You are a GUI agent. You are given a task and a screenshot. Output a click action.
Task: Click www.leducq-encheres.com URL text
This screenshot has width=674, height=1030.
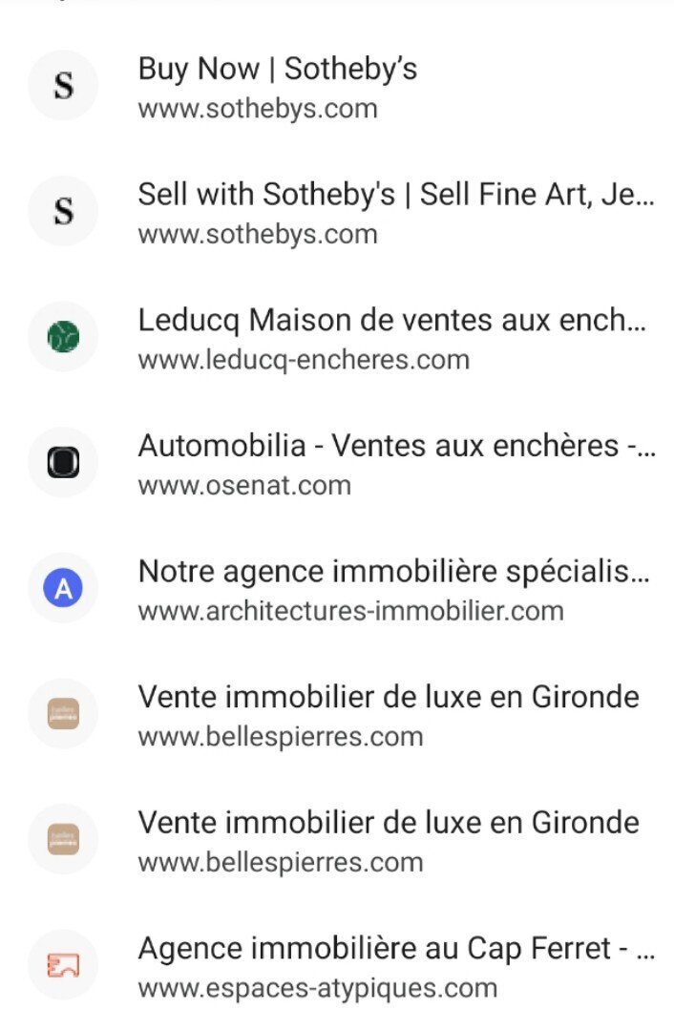coord(304,360)
